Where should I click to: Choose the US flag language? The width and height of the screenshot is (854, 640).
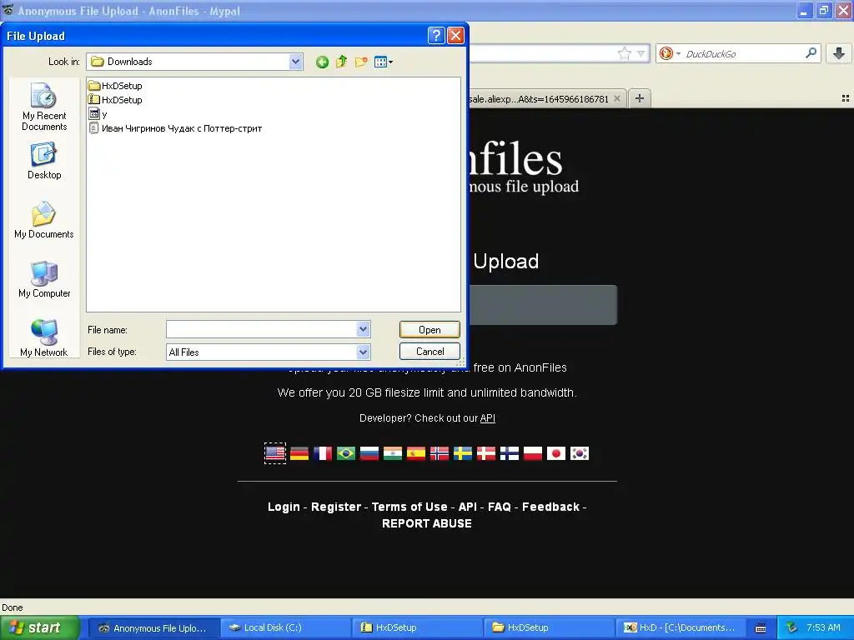(x=275, y=453)
